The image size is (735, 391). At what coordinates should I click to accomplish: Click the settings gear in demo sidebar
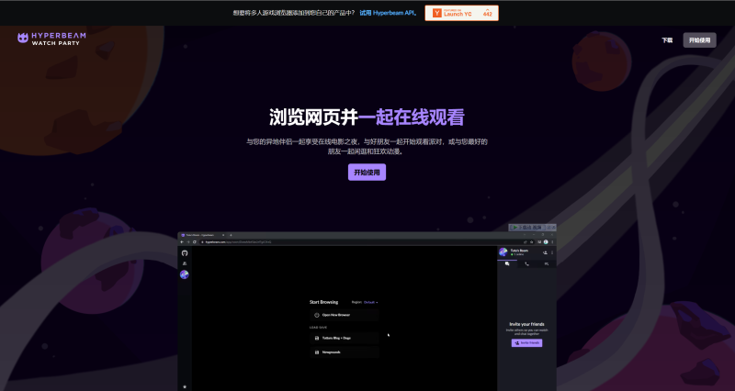click(x=185, y=386)
